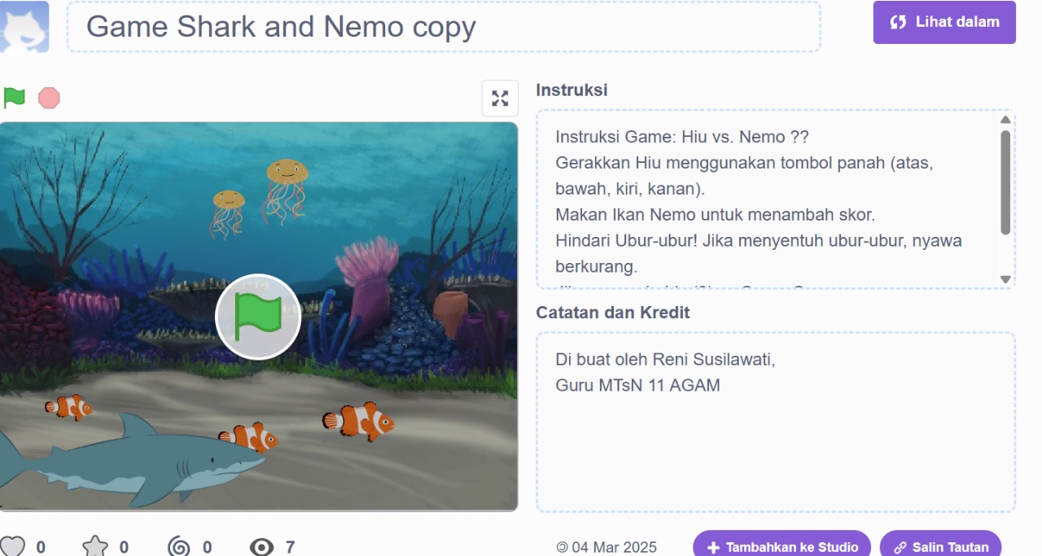Click the view count number 7
The width and height of the screenshot is (1042, 556).
(x=290, y=547)
